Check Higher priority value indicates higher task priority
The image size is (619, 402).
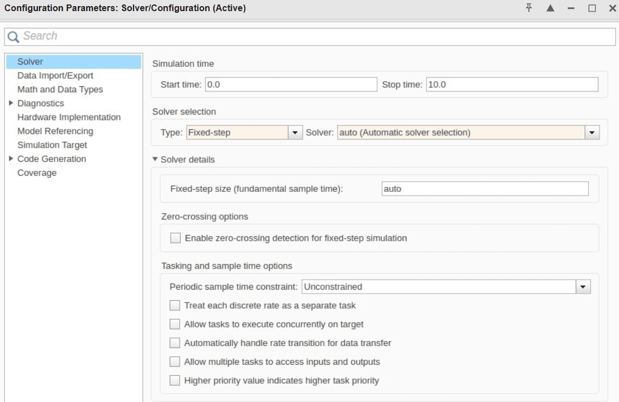click(175, 381)
